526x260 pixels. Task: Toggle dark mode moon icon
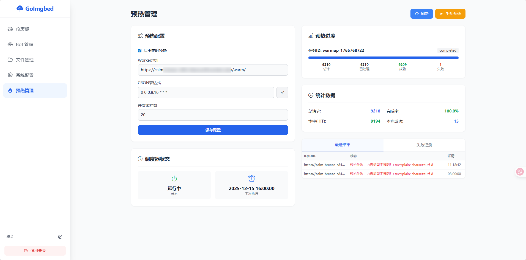[60, 237]
